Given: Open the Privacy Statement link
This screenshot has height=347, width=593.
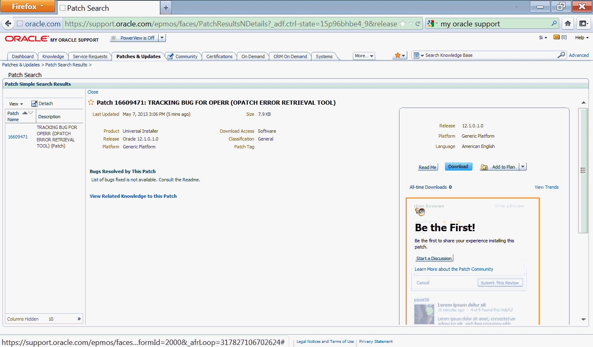Looking at the screenshot, I should click(x=376, y=342).
